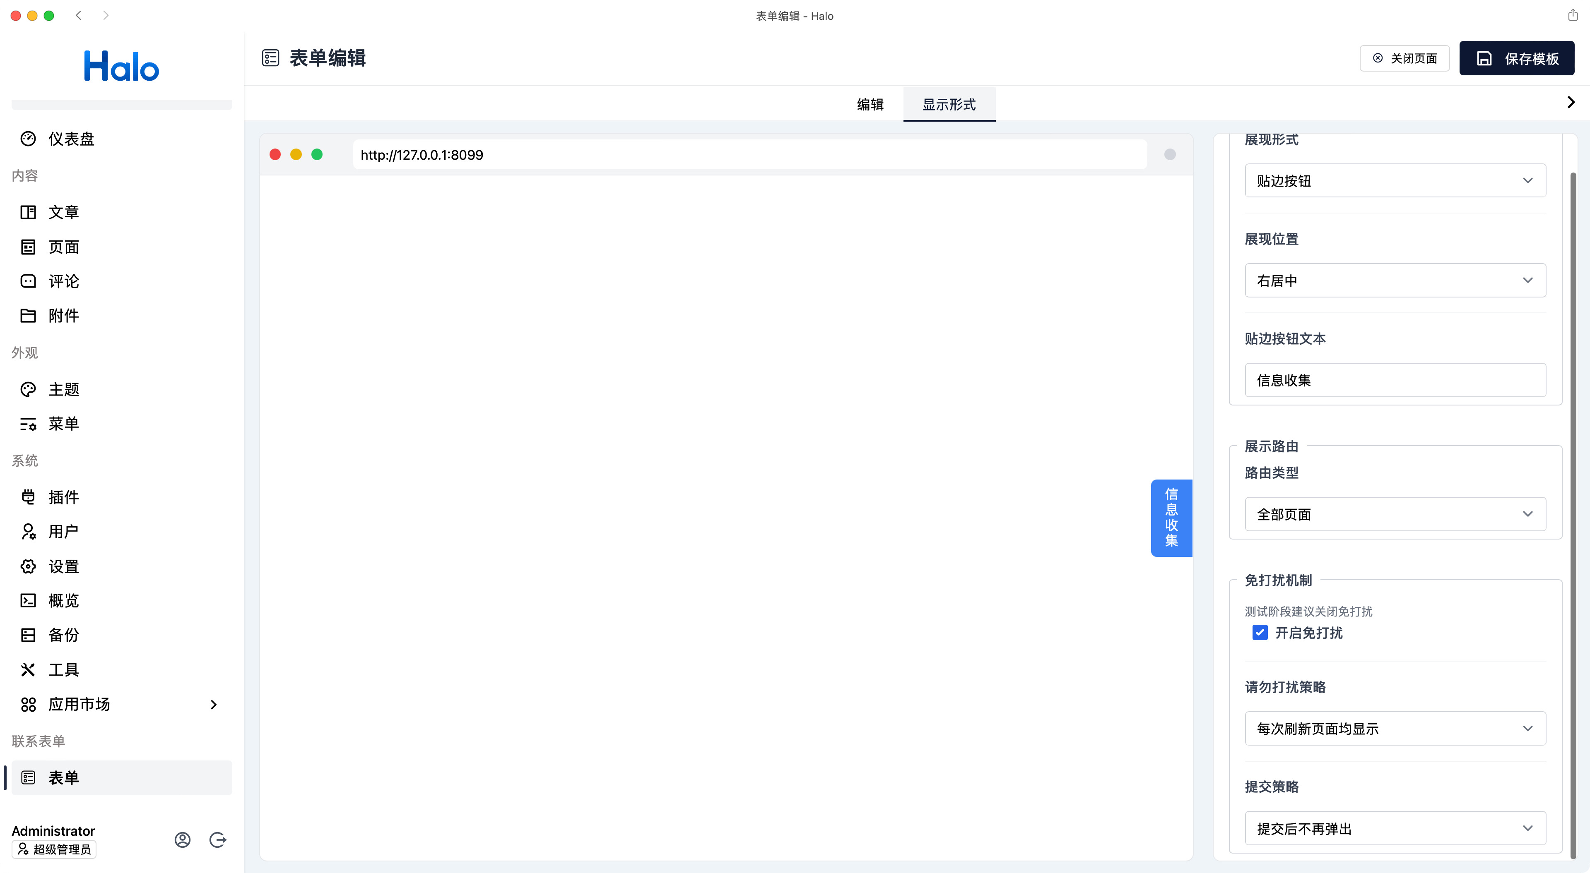Screen dimensions: 1590x873
Task: Open 附件 in the sidebar
Action: (122, 316)
